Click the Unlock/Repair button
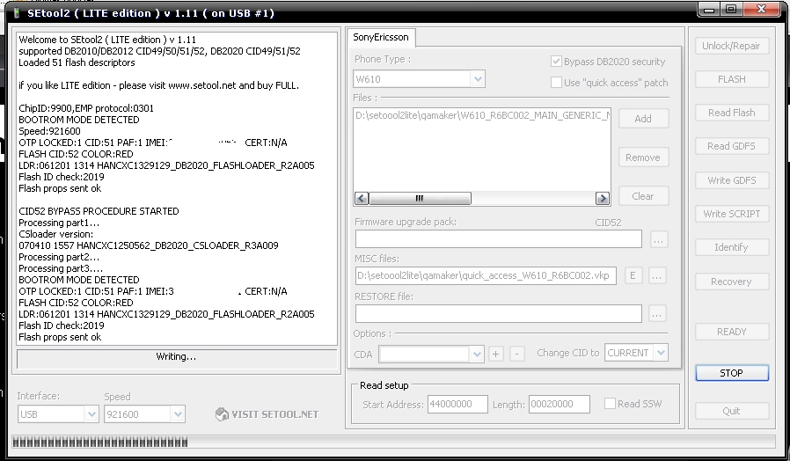The image size is (790, 461). [732, 46]
